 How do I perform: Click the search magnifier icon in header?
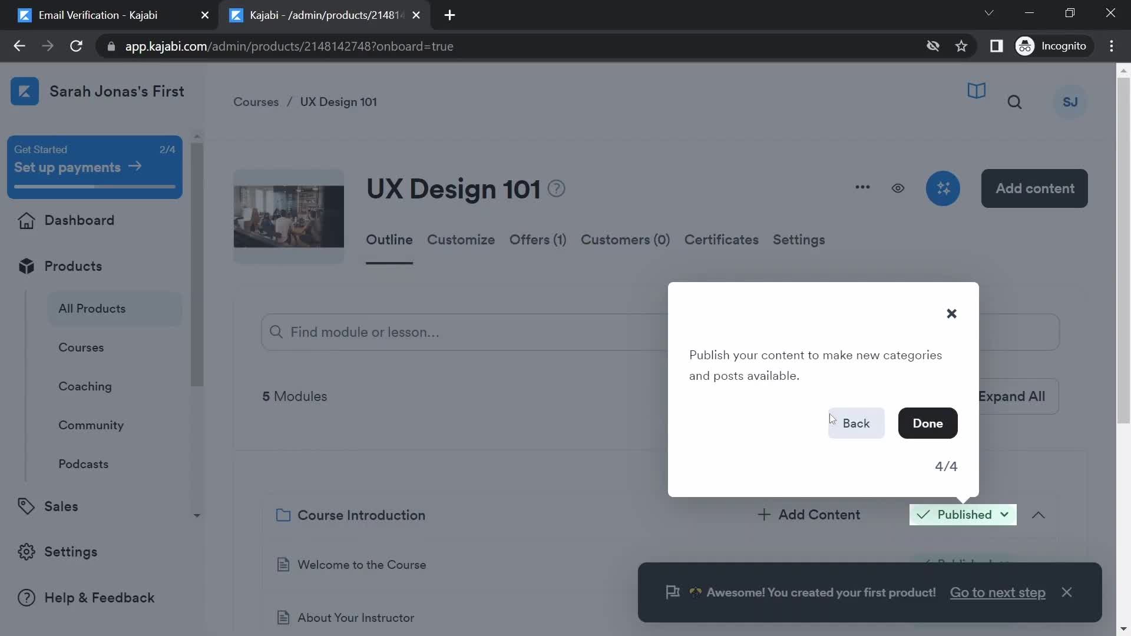[1014, 102]
